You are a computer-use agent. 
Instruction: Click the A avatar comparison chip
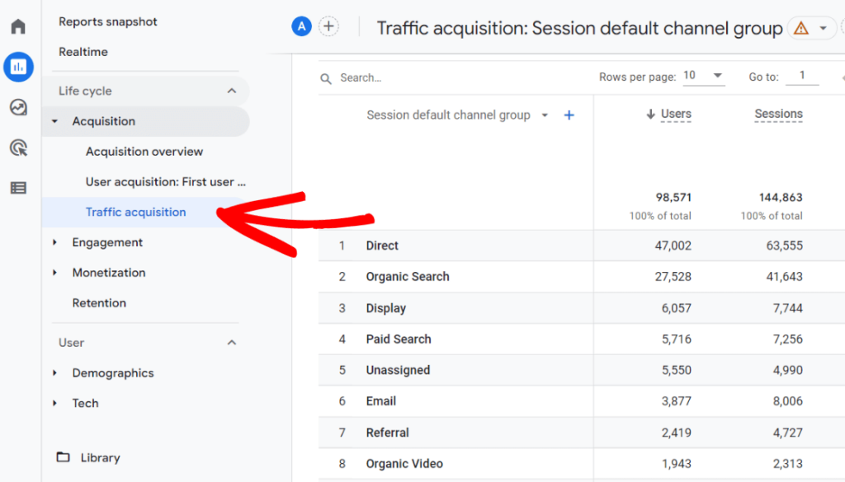(x=301, y=26)
